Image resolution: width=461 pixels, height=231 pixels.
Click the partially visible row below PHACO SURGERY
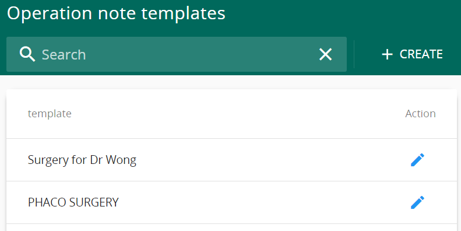tap(232, 228)
